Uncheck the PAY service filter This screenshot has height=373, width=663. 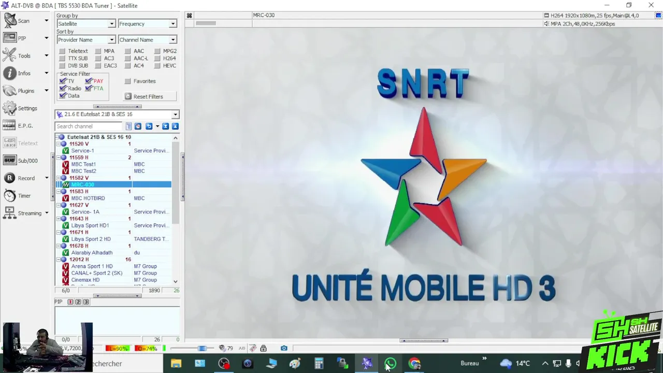tap(89, 81)
